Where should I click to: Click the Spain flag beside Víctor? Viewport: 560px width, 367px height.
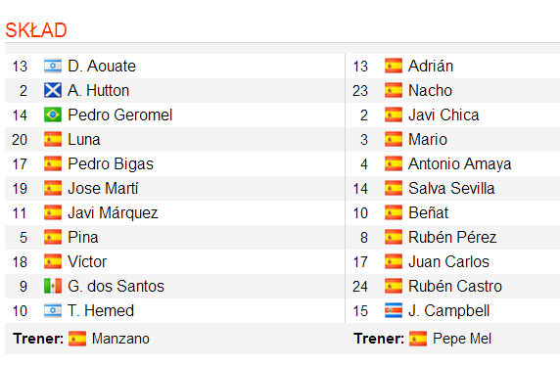click(x=53, y=261)
